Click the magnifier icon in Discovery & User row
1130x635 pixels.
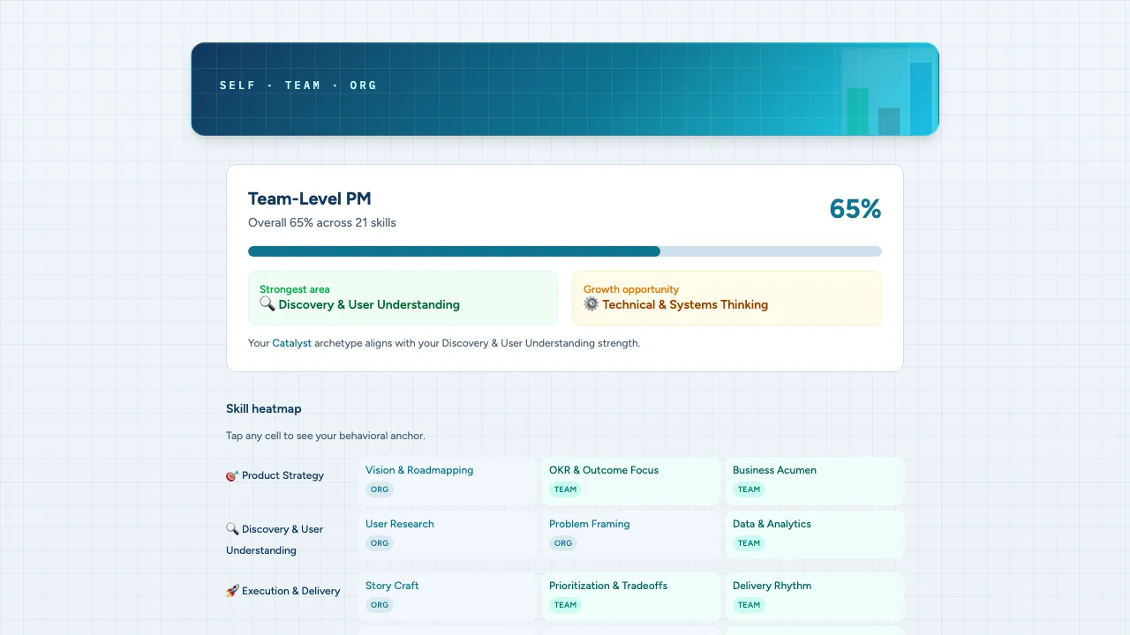point(232,529)
